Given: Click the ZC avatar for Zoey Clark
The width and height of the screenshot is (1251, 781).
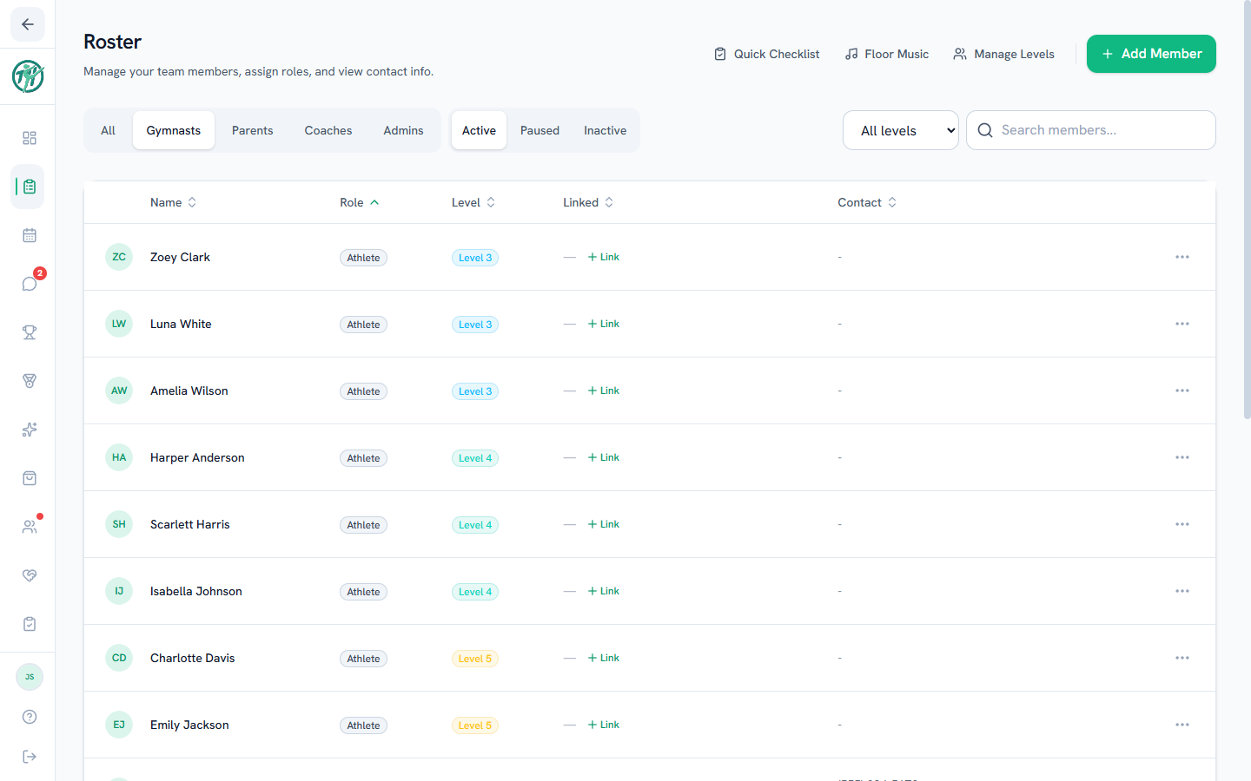Looking at the screenshot, I should coord(119,257).
